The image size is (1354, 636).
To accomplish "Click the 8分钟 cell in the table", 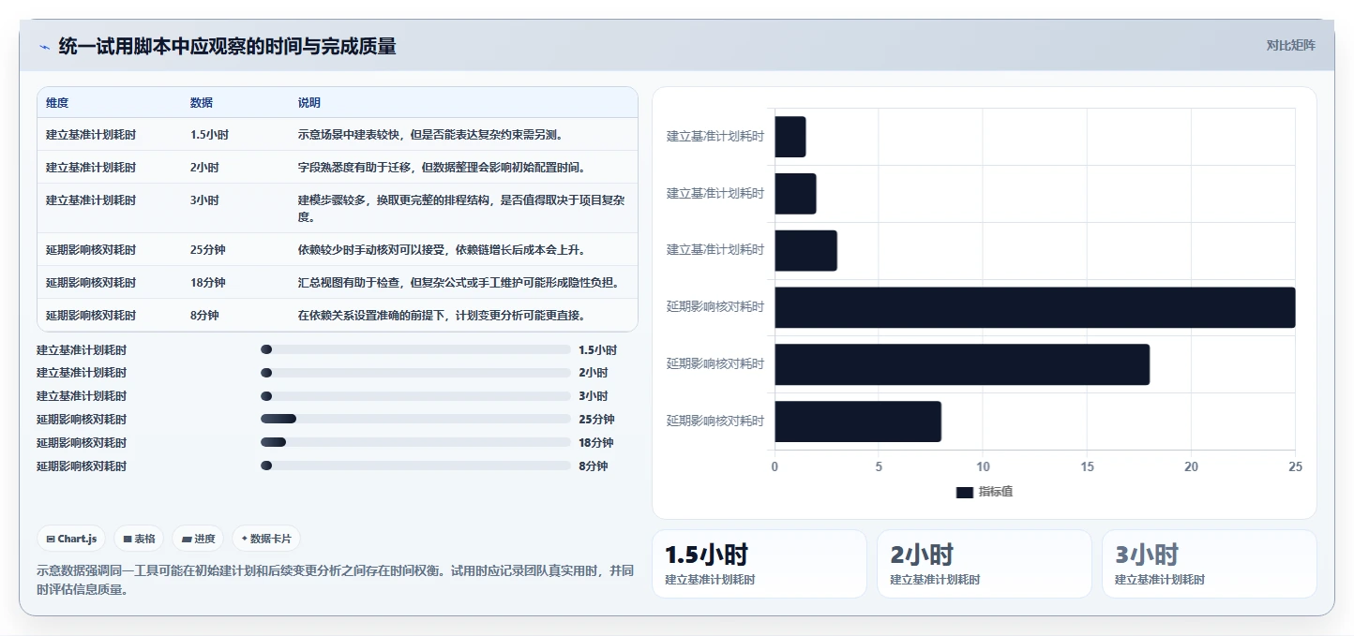I will click(x=204, y=316).
